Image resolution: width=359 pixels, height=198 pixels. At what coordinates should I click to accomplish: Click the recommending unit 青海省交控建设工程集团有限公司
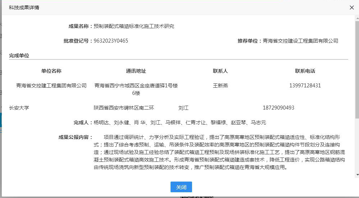click(x=300, y=41)
